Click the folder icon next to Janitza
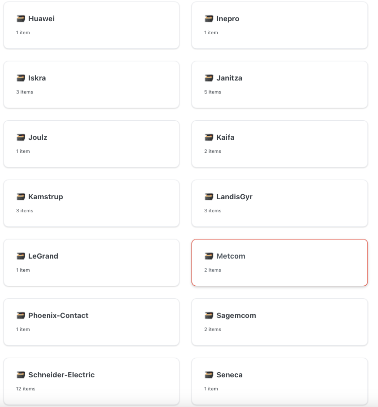 point(209,78)
